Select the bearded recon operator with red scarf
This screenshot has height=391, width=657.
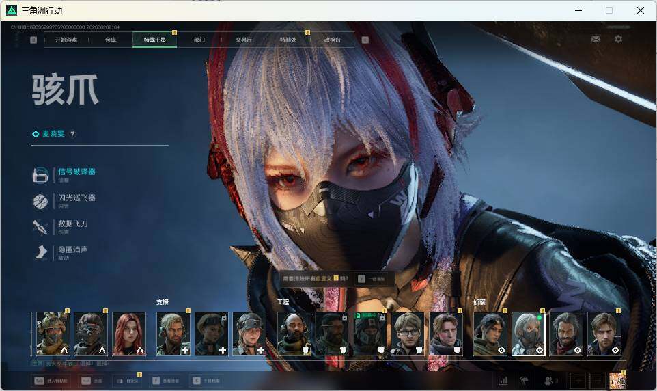click(x=566, y=334)
